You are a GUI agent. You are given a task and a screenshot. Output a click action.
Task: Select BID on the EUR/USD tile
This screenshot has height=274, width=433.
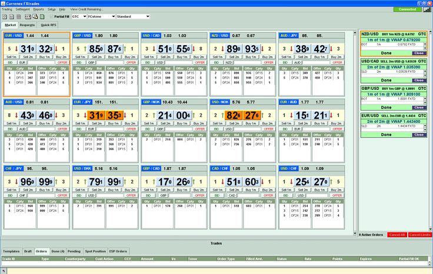point(11,63)
